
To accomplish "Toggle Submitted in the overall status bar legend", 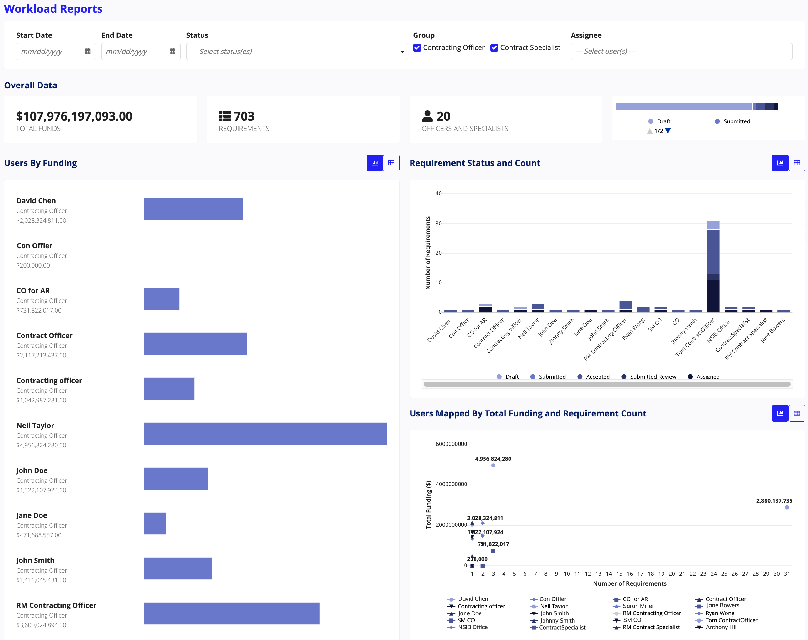I will click(732, 121).
